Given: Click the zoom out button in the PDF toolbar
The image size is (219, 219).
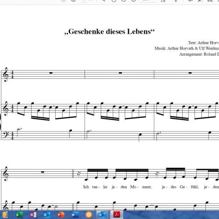Looking at the screenshot, I should click(x=124, y=0).
